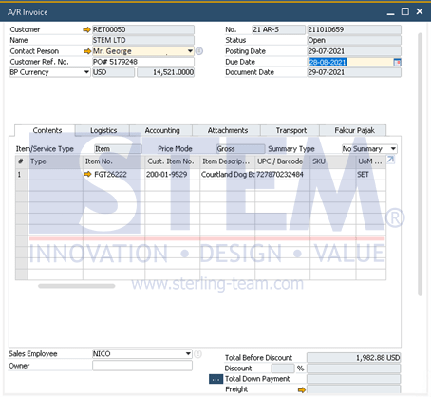
Task: Click the Courtland Dog description cell
Action: [x=227, y=175]
